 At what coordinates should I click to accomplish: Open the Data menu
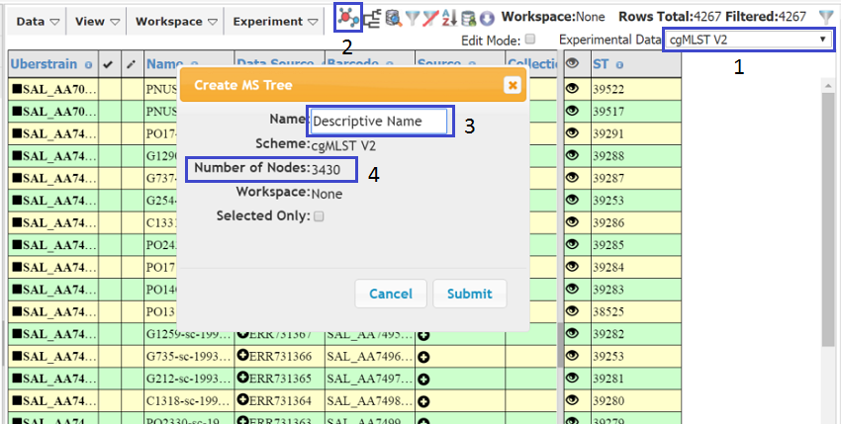click(x=38, y=22)
